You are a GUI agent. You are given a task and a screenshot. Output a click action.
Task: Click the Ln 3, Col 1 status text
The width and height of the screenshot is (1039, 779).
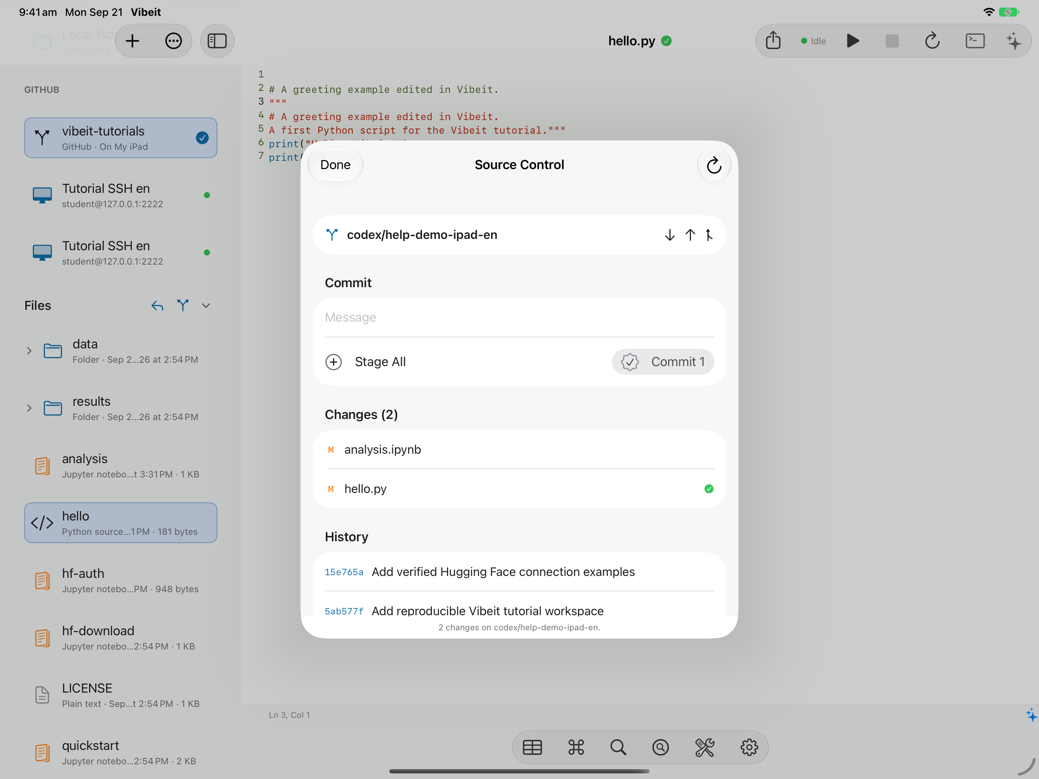pyautogui.click(x=289, y=715)
